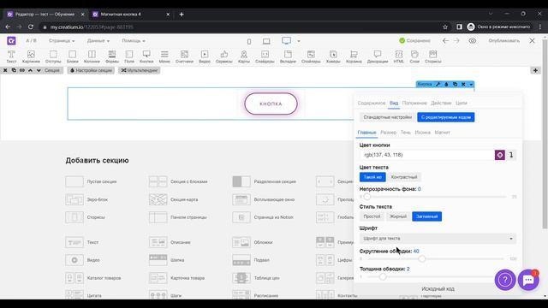
Task: Select the Корзина cart tool
Action: pos(354,56)
